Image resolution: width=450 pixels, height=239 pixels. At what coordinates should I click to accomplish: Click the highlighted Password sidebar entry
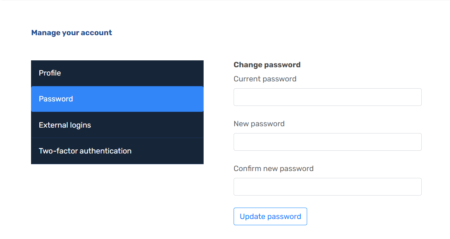(x=56, y=99)
